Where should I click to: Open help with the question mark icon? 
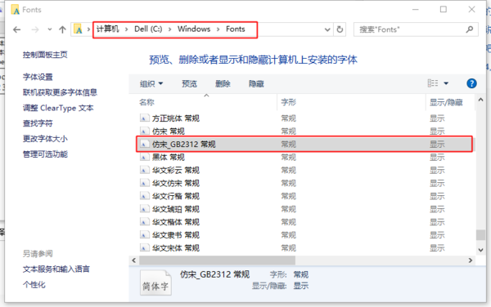(471, 83)
